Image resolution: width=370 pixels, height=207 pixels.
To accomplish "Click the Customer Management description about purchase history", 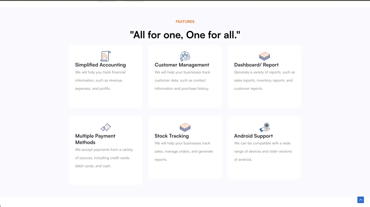I will coord(182,80).
